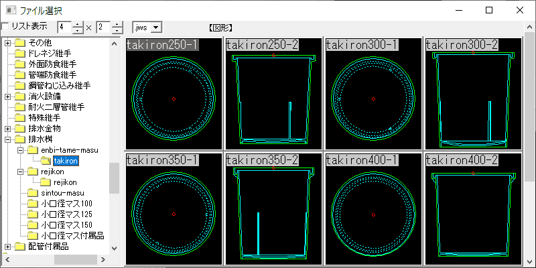The width and height of the screenshot is (536, 268).
Task: Enable the リスト表示 checkbox
Action: (x=5, y=27)
